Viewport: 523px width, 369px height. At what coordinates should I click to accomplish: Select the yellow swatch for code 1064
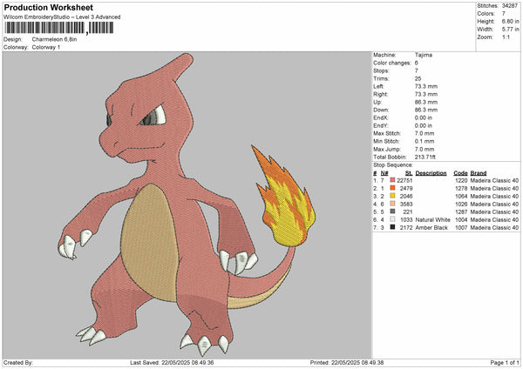[x=392, y=196]
